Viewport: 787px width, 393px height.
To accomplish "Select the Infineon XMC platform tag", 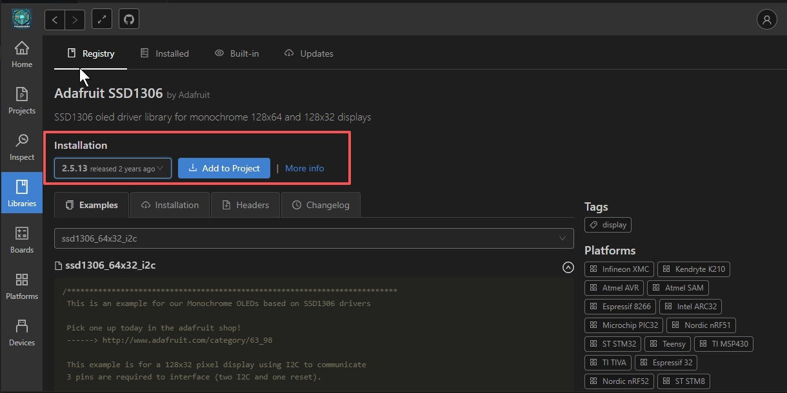I will click(x=619, y=269).
